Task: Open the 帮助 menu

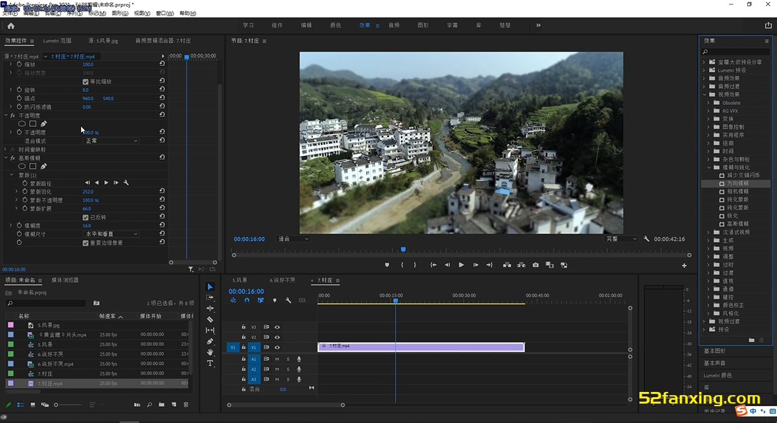Action: 188,13
